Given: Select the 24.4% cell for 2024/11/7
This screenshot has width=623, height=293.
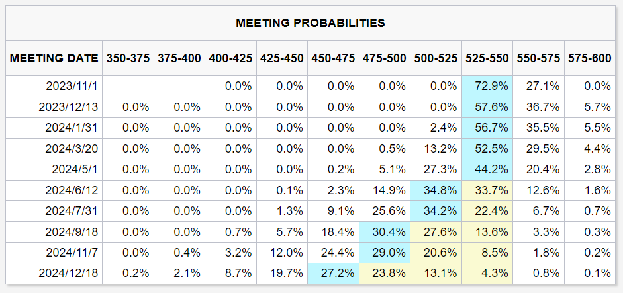Looking at the screenshot, I should pos(334,252).
